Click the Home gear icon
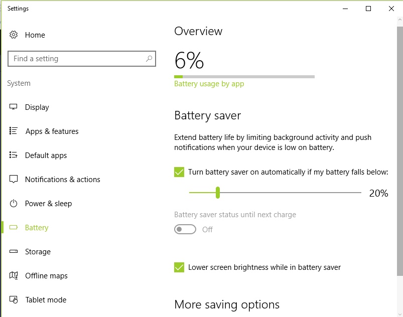Viewport: 403px width, 317px height. click(x=14, y=35)
